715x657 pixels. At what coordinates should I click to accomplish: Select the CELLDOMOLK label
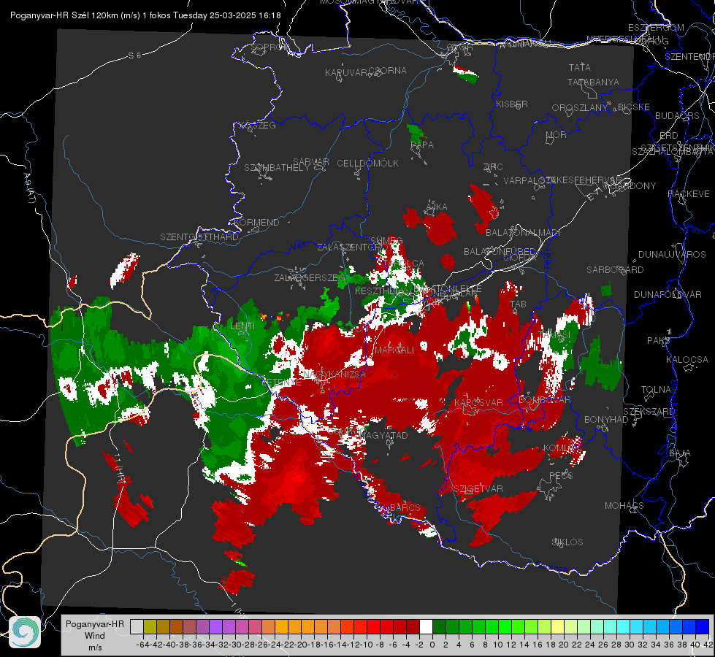coord(367,164)
